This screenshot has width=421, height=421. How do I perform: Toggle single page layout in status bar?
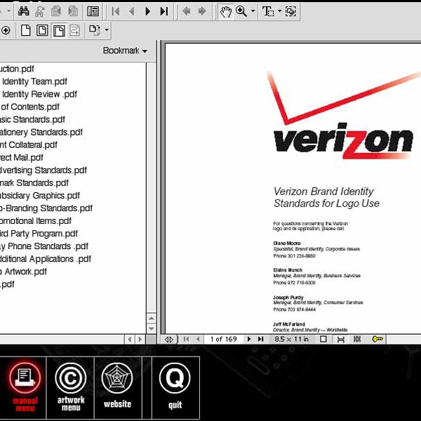[323, 339]
